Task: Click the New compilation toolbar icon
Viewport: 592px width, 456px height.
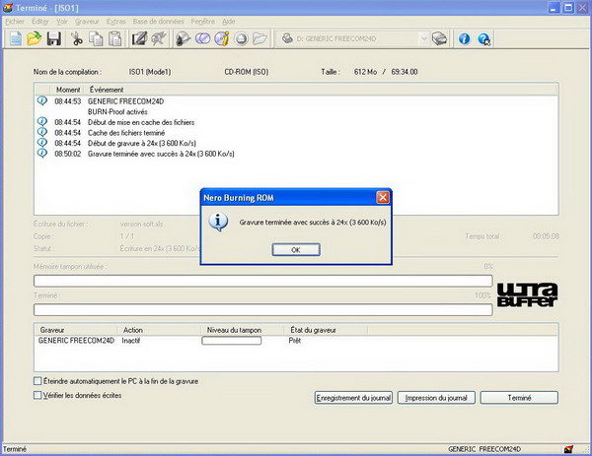Action: [16, 38]
